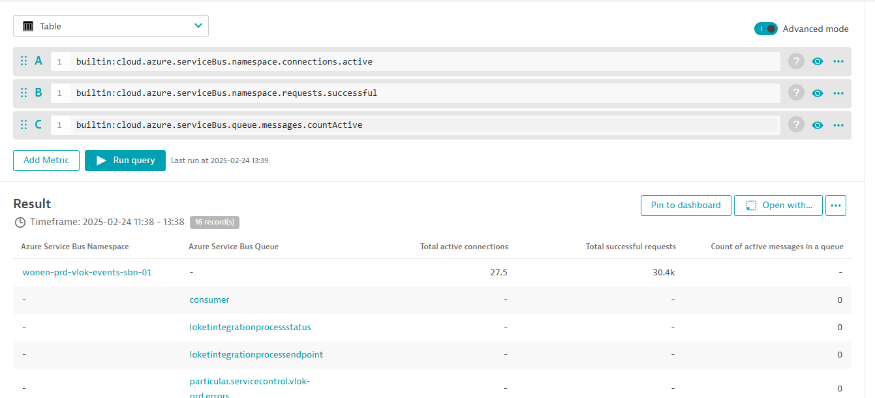
Task: Grab the drag handle of metric B
Action: coord(23,93)
